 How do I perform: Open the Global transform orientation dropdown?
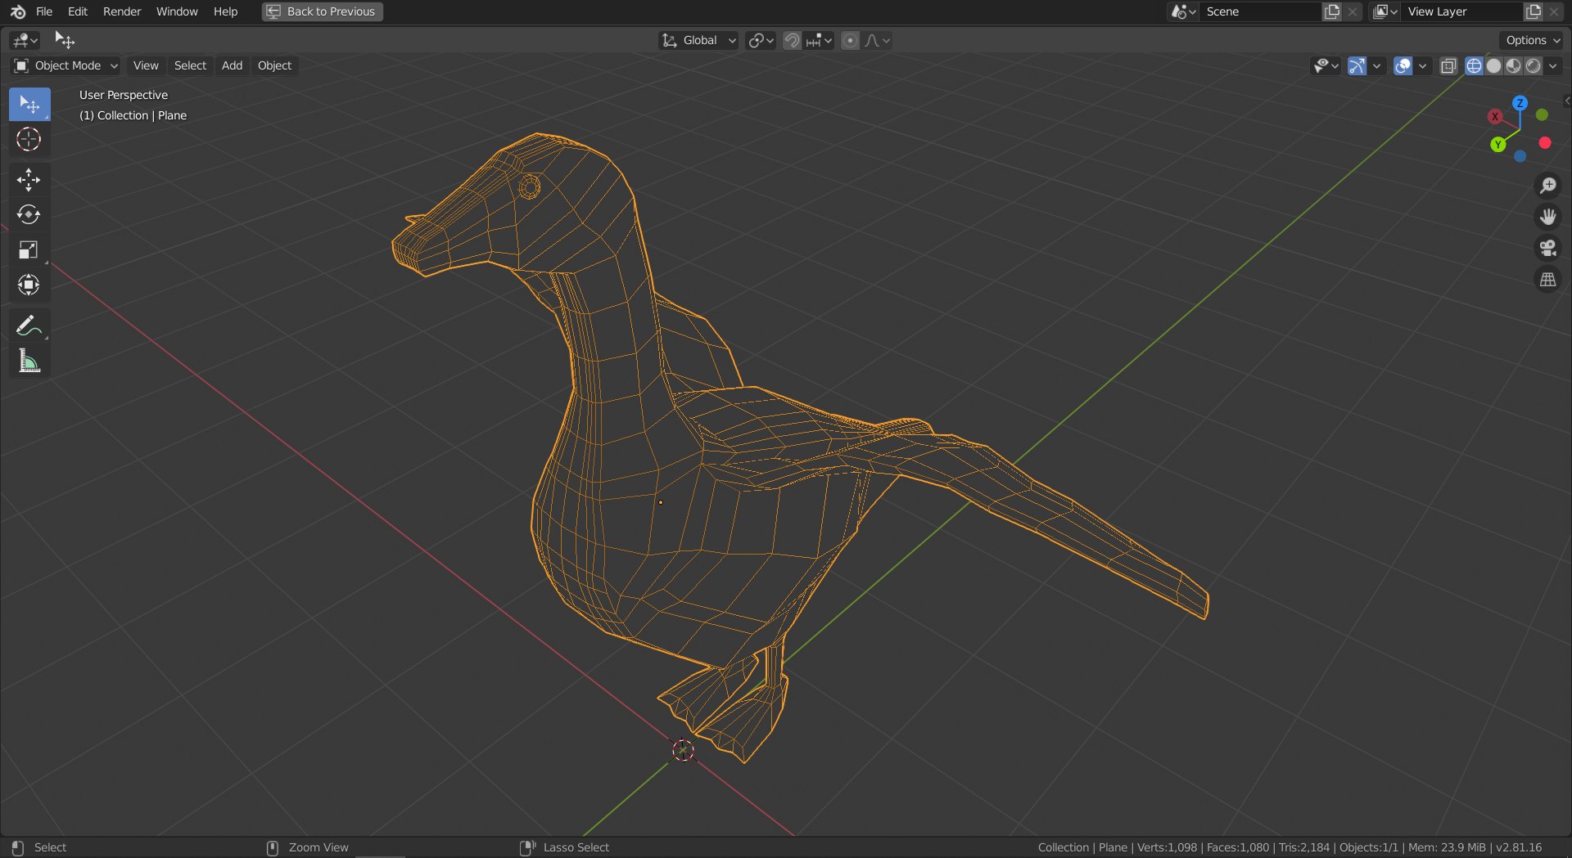pyautogui.click(x=698, y=40)
